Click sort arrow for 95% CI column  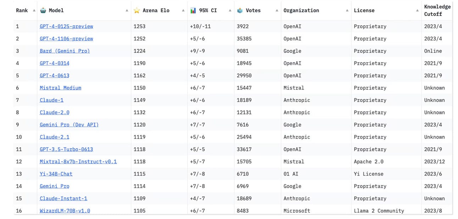230,11
